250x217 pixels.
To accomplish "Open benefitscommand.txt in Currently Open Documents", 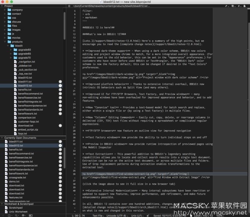I will tap(21, 153).
